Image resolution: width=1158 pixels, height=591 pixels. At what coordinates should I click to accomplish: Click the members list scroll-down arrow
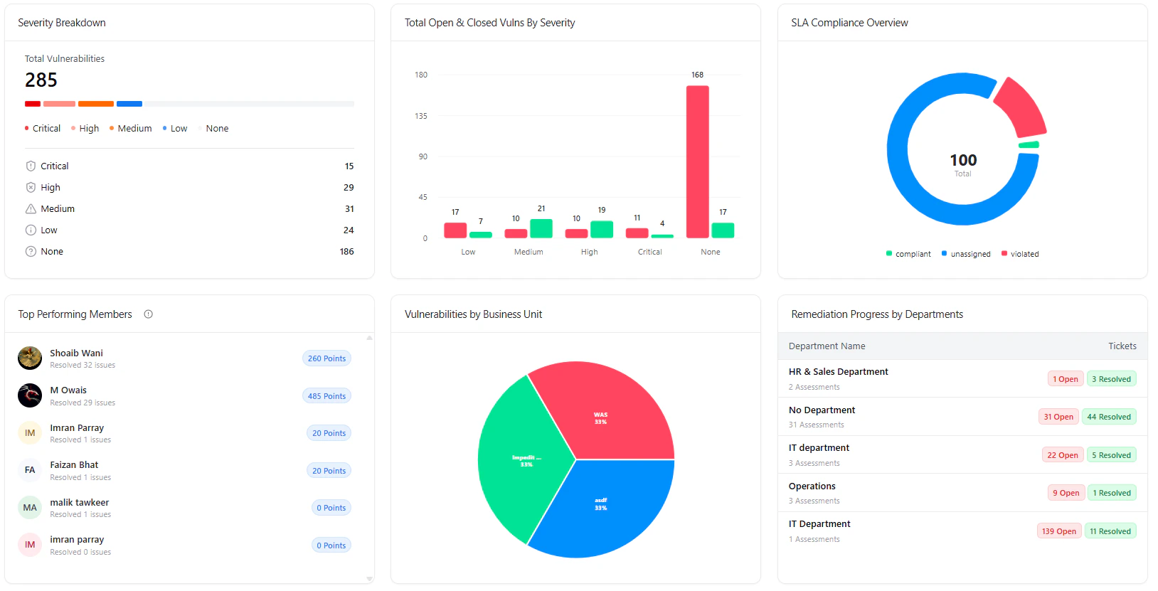[369, 579]
